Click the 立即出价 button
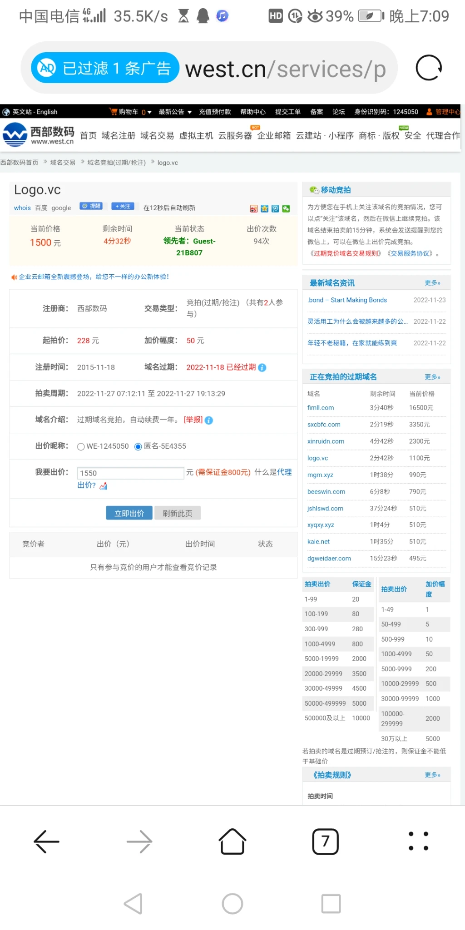 pyautogui.click(x=129, y=513)
